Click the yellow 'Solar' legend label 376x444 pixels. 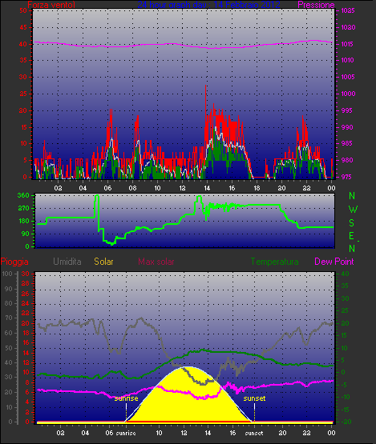(103, 262)
